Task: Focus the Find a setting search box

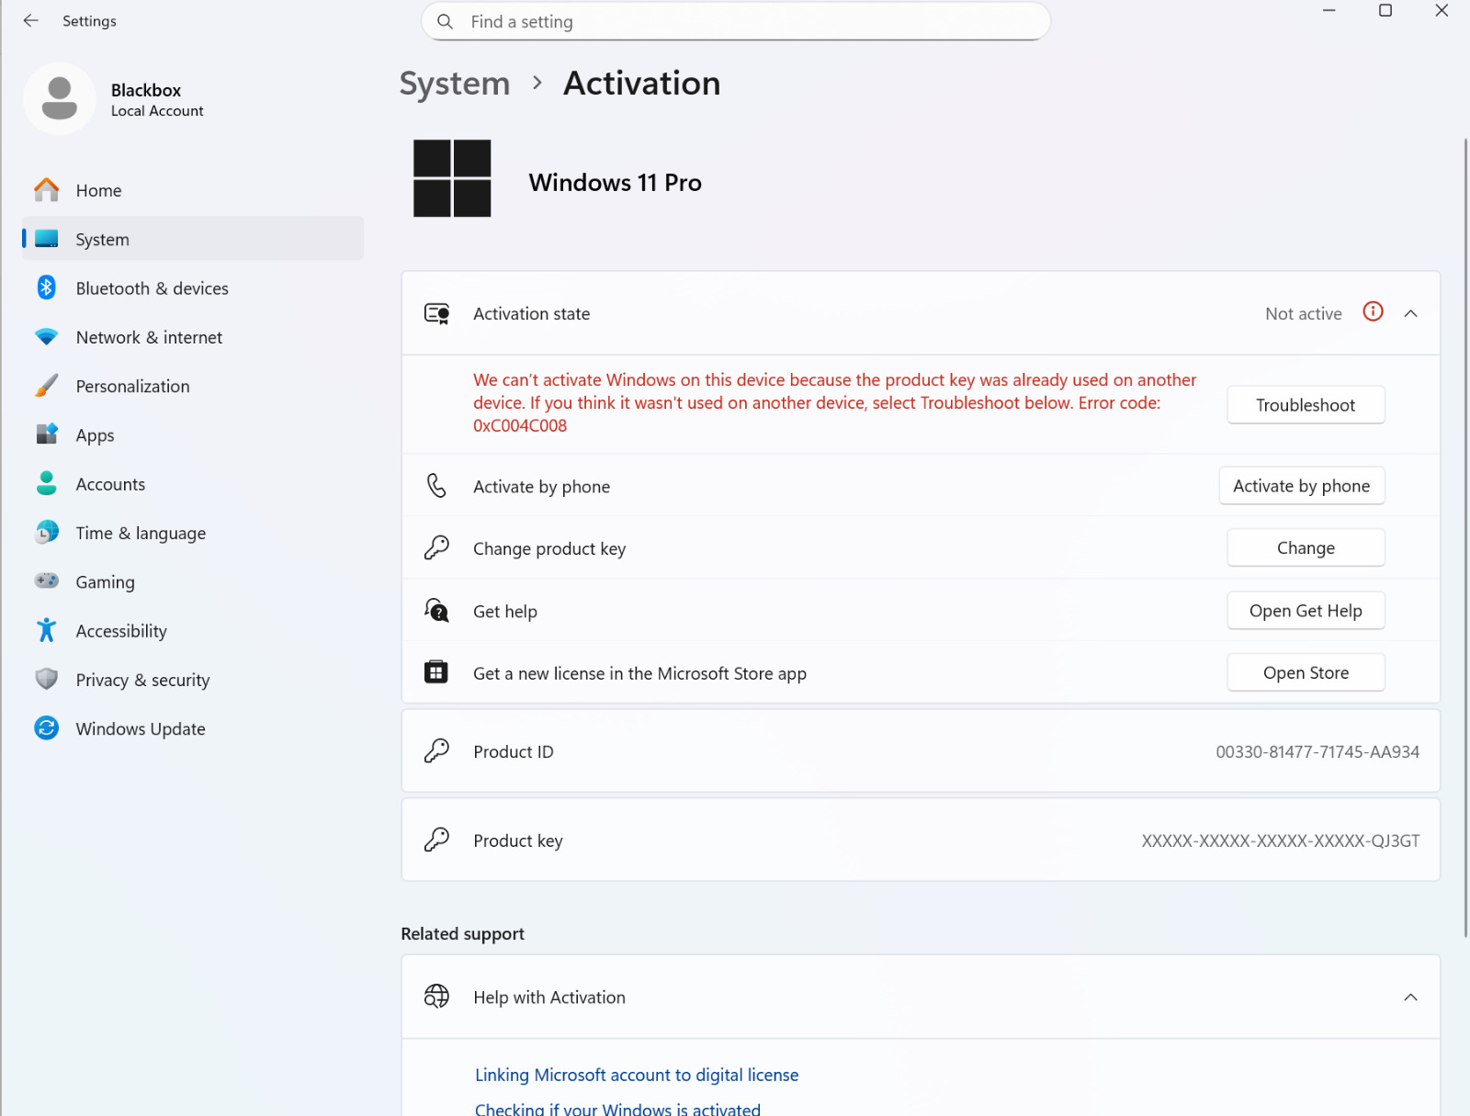Action: coord(736,21)
